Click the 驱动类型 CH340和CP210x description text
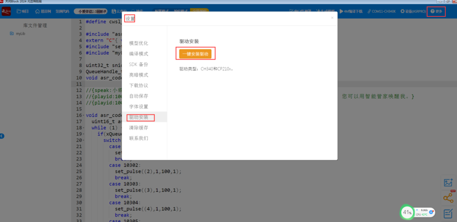Image resolution: width=457 pixels, height=222 pixels. point(206,69)
